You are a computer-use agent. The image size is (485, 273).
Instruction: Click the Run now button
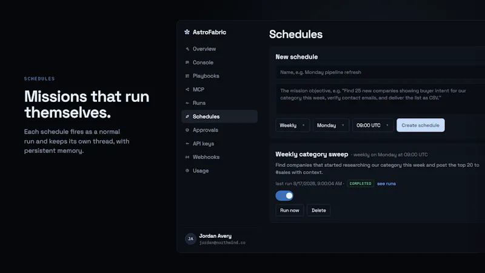pos(290,210)
